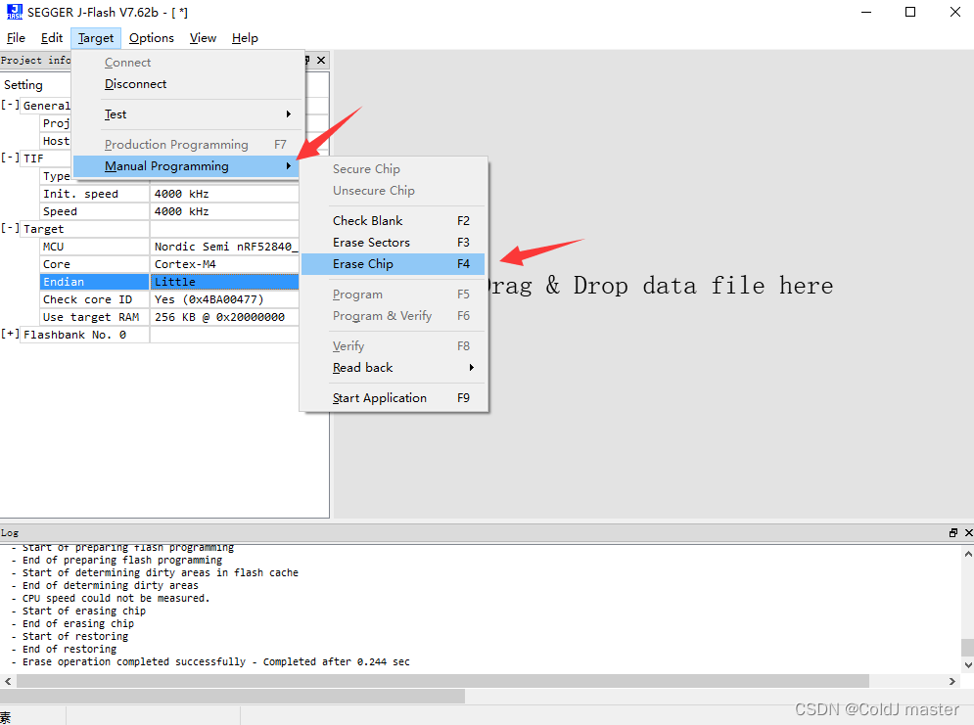Click the log scrollbar down arrow

(968, 664)
